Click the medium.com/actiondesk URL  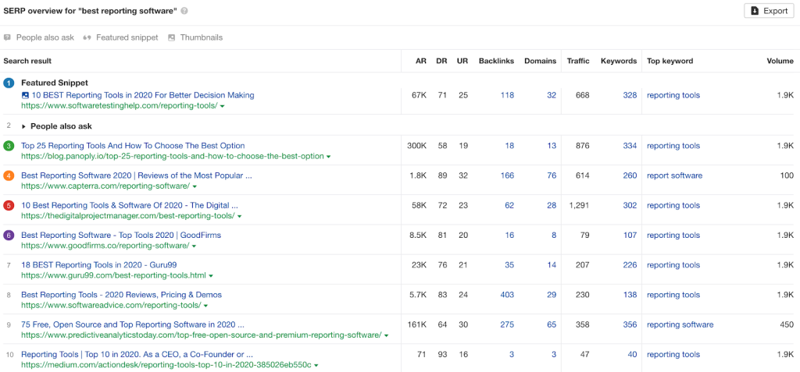click(166, 366)
